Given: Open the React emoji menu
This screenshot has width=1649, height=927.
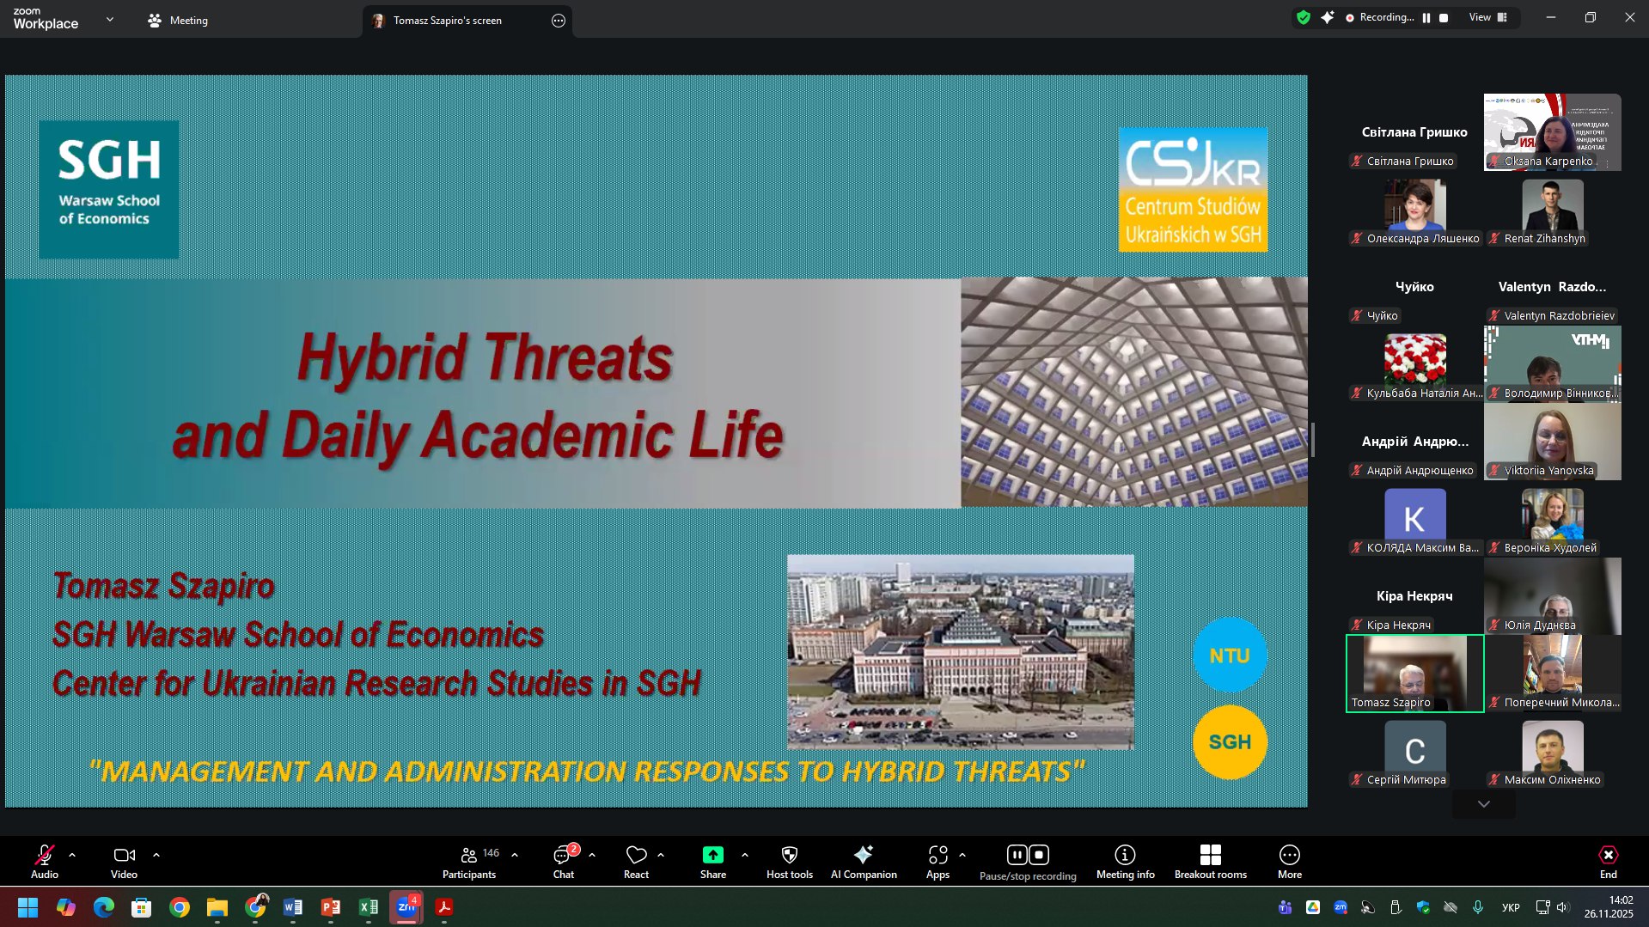Looking at the screenshot, I should click(x=636, y=862).
